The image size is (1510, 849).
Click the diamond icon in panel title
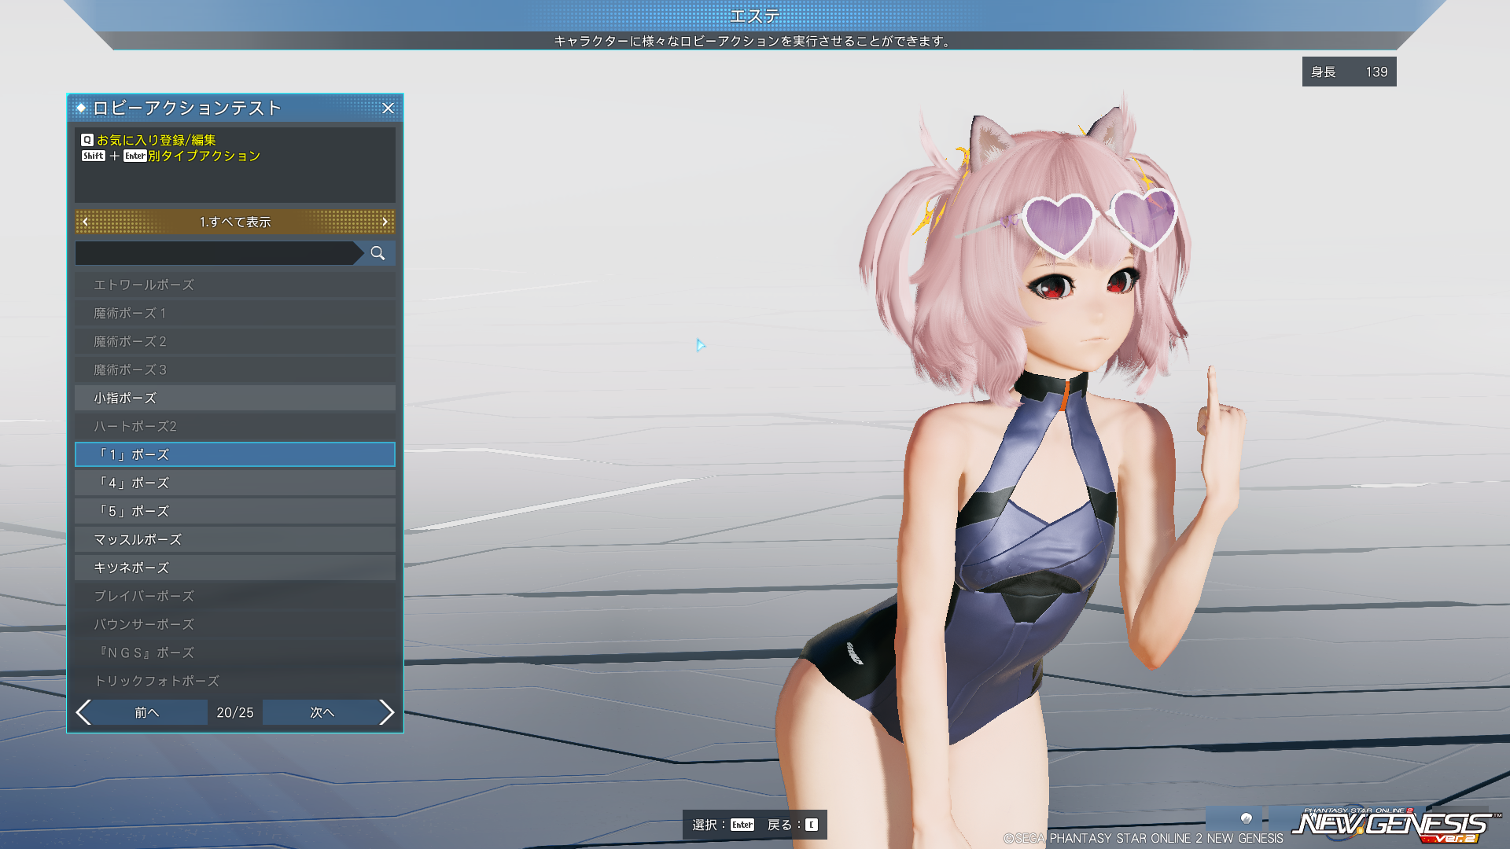[x=81, y=108]
